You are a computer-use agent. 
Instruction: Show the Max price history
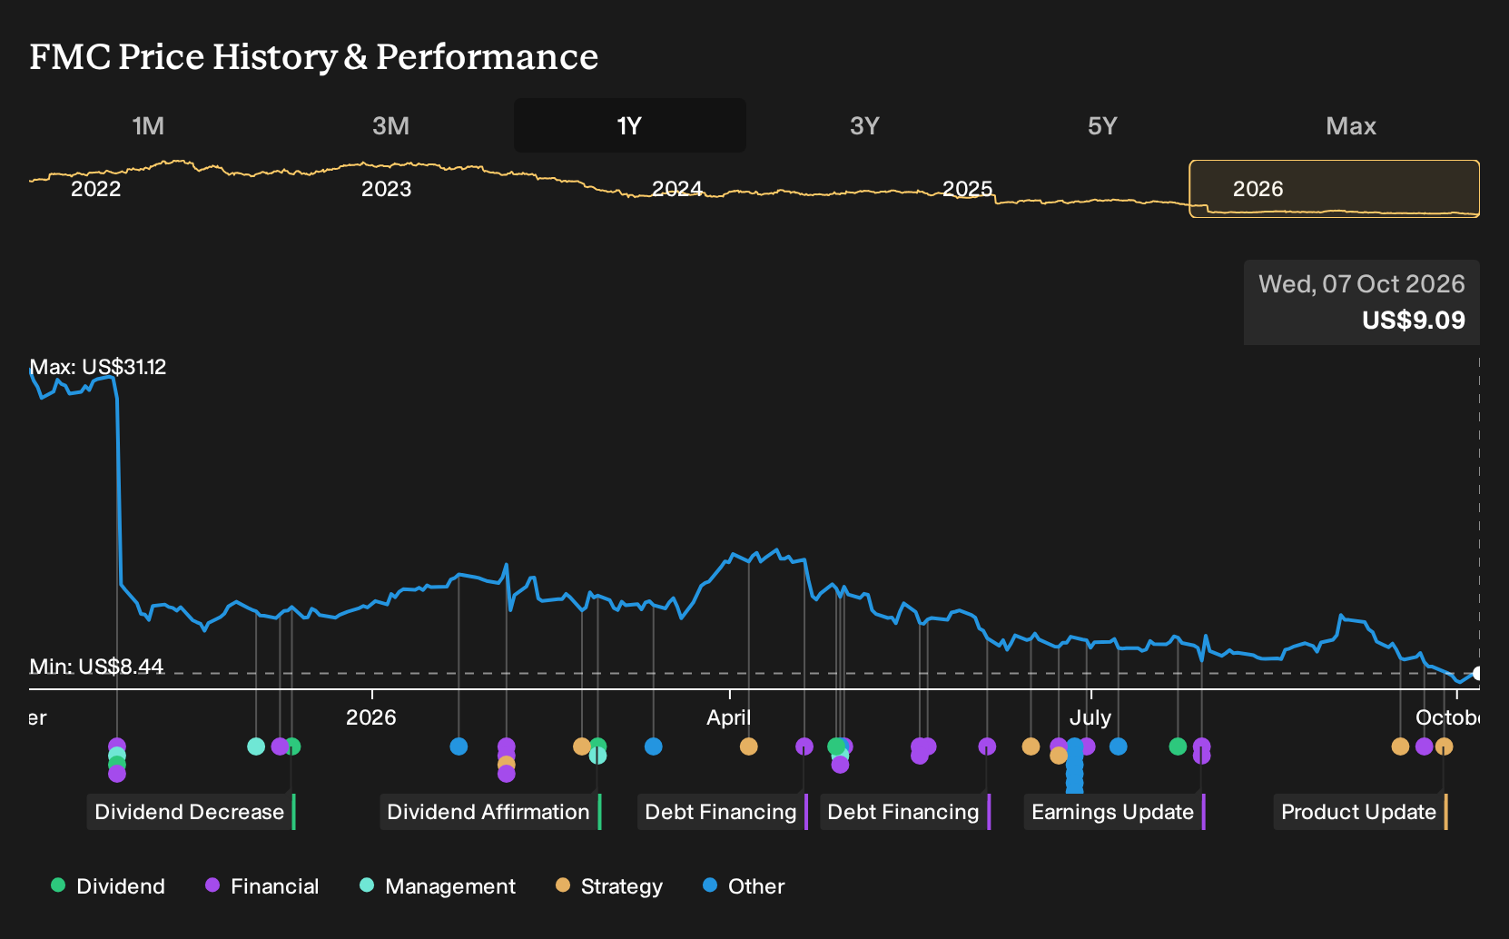(1351, 125)
